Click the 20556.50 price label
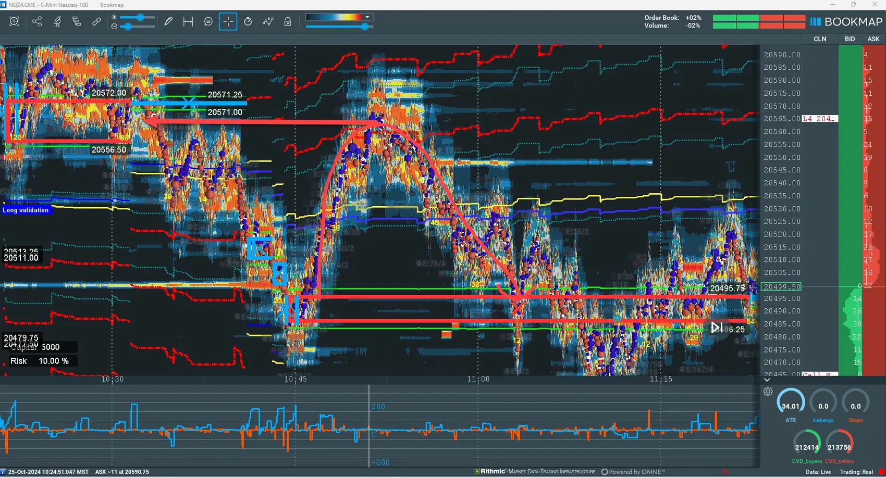The width and height of the screenshot is (886, 478). tap(109, 149)
